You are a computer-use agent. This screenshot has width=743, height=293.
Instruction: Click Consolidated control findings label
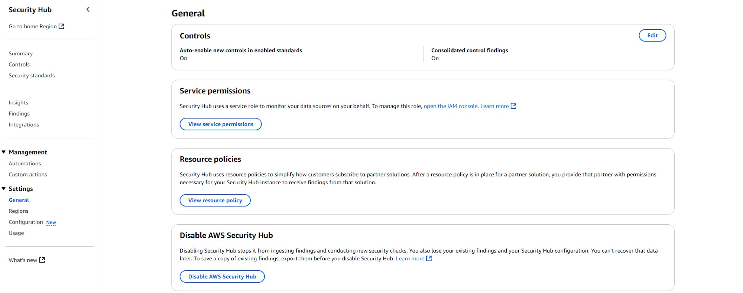click(x=470, y=50)
